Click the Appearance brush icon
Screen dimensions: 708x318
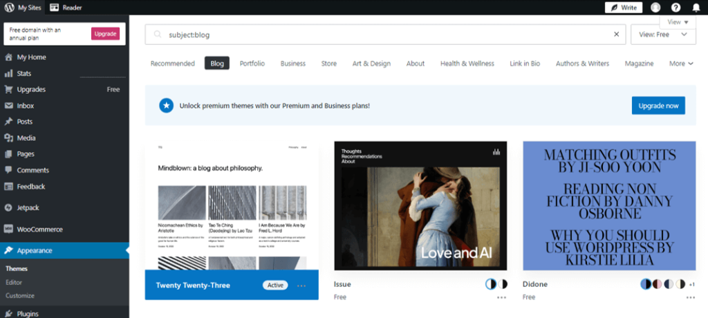click(x=8, y=251)
